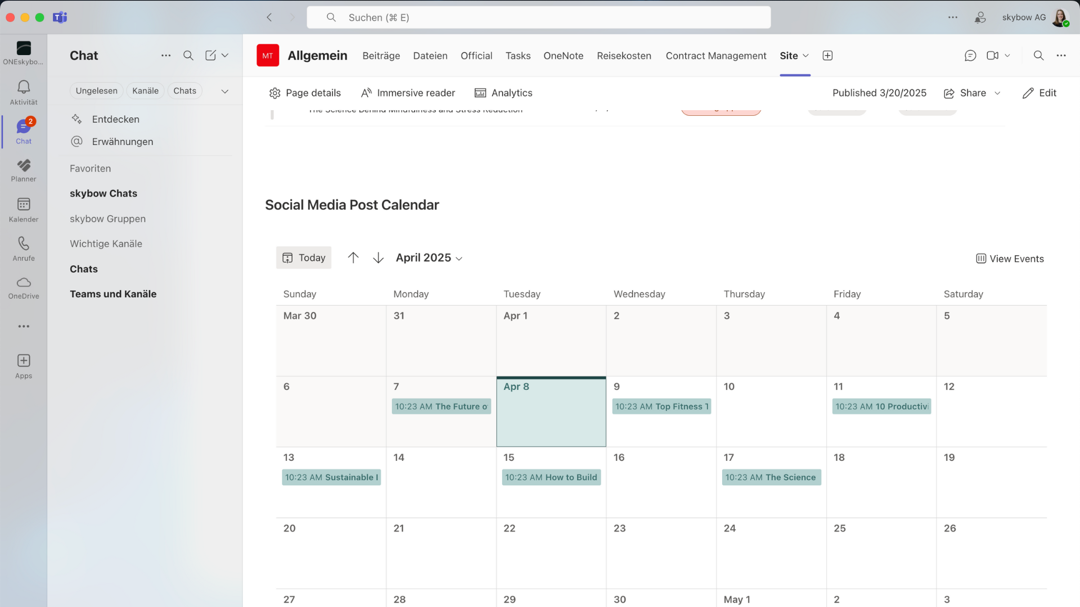Viewport: 1080px width, 607px height.
Task: Search within the Chat panel
Action: click(188, 56)
